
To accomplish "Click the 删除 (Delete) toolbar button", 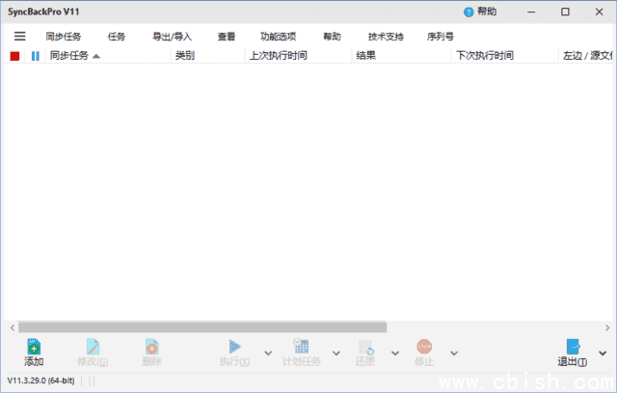I will coord(152,353).
